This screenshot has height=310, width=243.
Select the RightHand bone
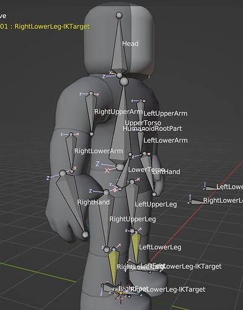coord(73,203)
